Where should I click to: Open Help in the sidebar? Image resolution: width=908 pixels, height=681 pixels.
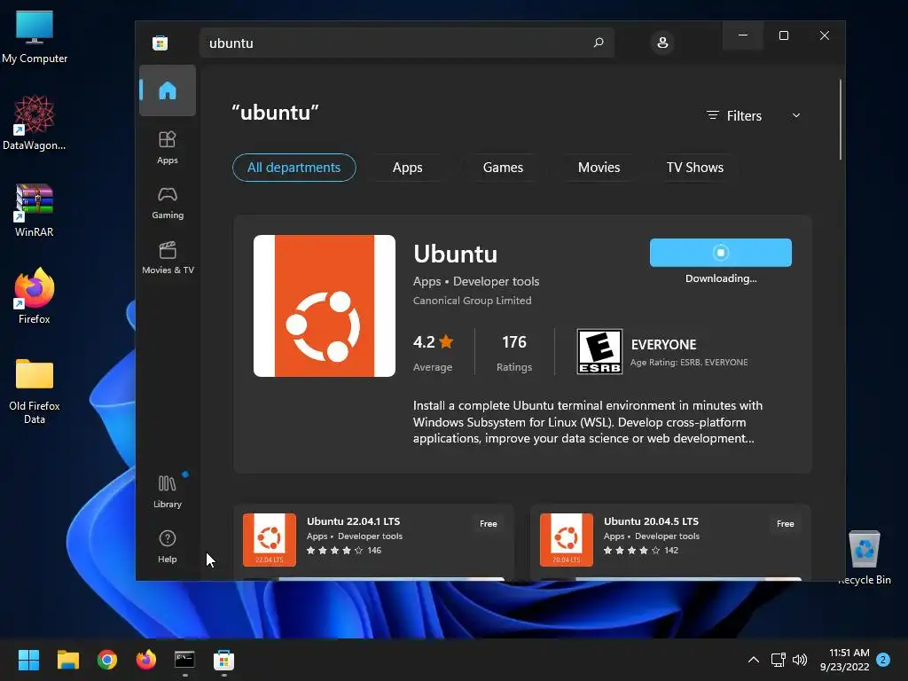168,546
